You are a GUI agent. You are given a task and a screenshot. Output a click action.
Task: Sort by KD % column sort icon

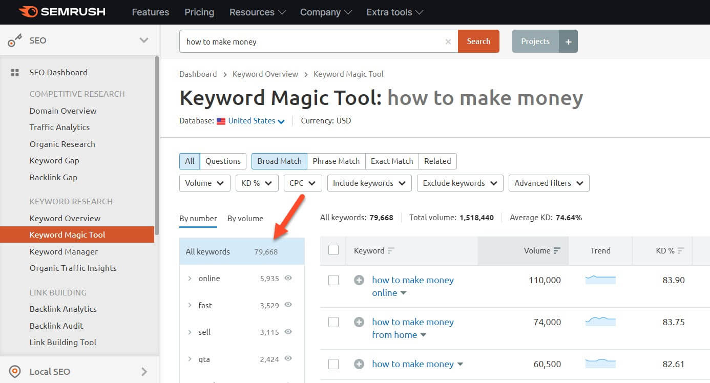pos(681,251)
